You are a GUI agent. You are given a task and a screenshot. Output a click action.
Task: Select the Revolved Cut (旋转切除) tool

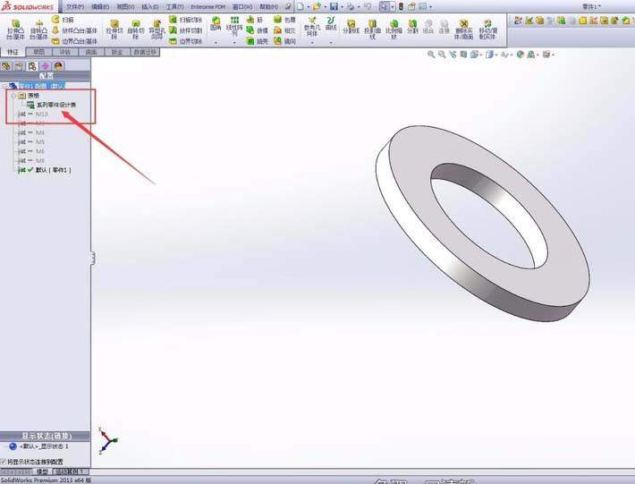tap(136, 30)
